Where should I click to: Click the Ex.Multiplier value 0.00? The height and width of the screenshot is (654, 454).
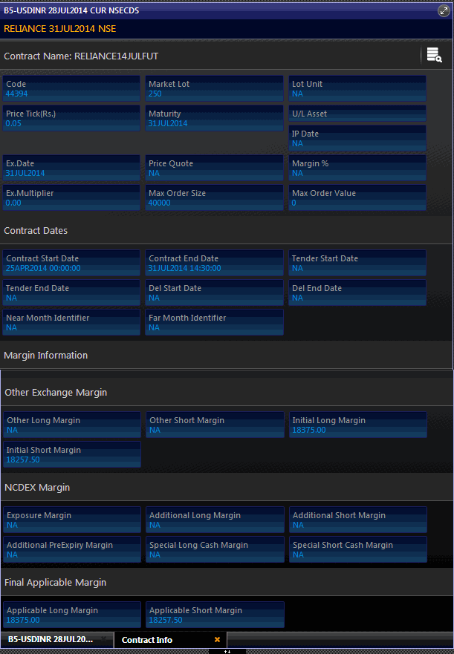pos(13,203)
